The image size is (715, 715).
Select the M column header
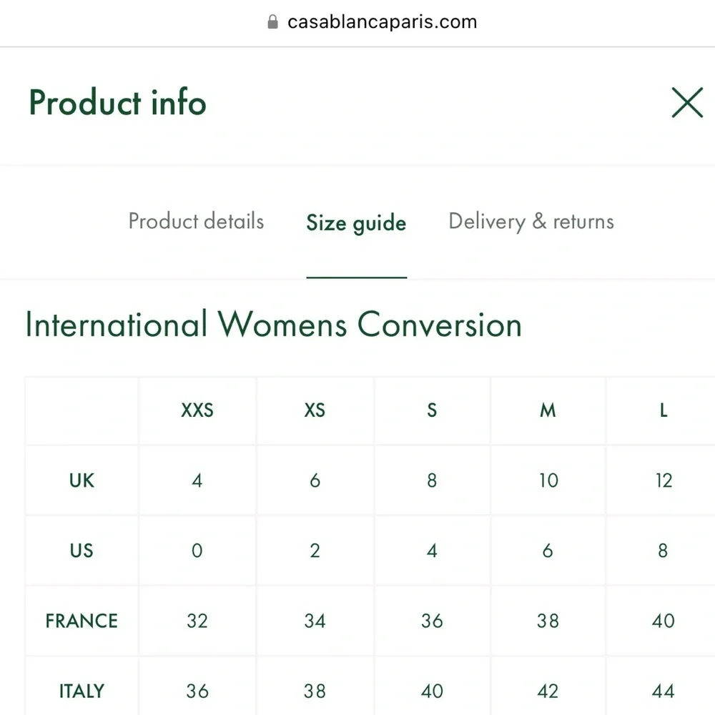pyautogui.click(x=548, y=410)
